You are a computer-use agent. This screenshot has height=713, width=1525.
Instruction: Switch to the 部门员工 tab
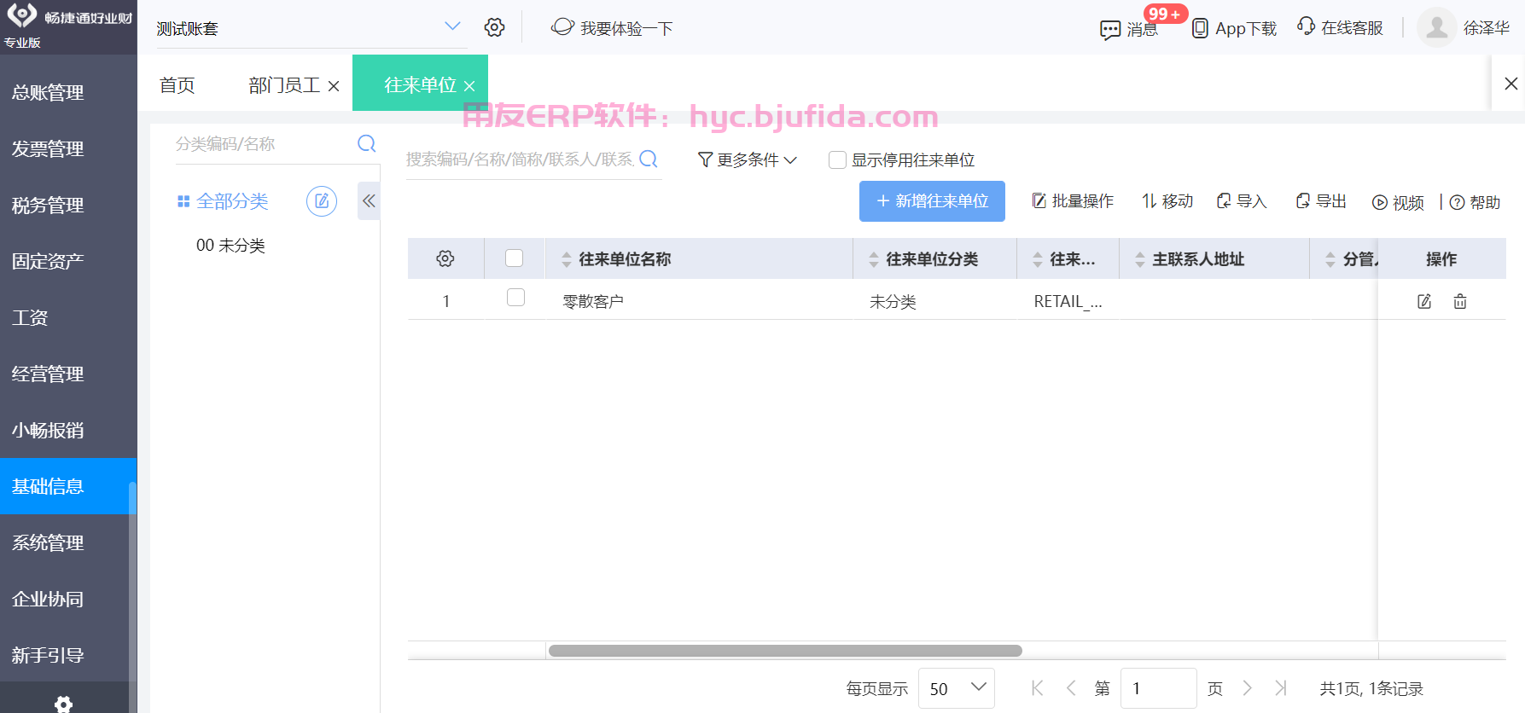tap(284, 85)
